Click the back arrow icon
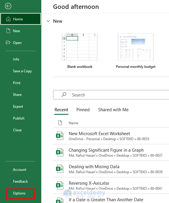This screenshot has width=169, height=203. coord(8,6)
